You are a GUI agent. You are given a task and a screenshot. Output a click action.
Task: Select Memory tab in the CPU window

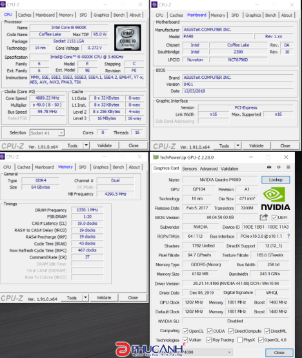(x=66, y=15)
